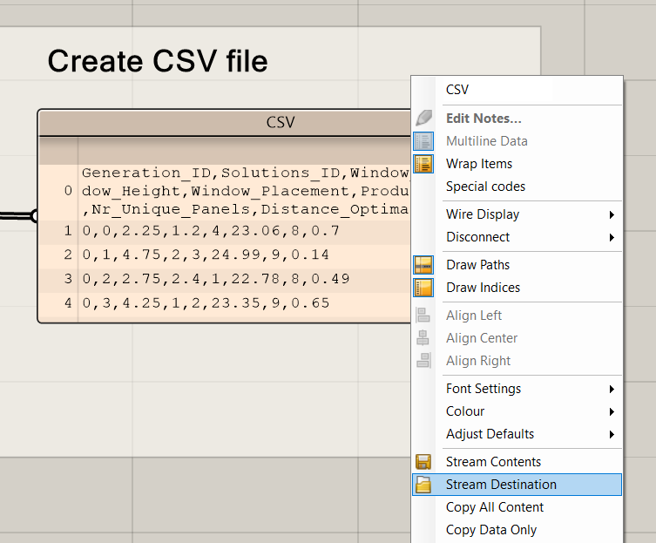Choose Align Center menu entry
Image resolution: width=656 pixels, height=543 pixels.
click(x=517, y=338)
